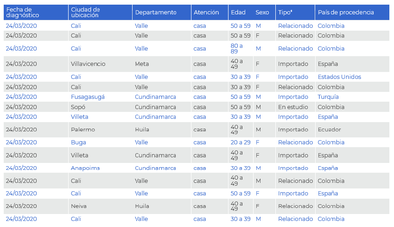Select the 'Sopó' city cell
This screenshot has height=227, width=394.
pos(78,107)
